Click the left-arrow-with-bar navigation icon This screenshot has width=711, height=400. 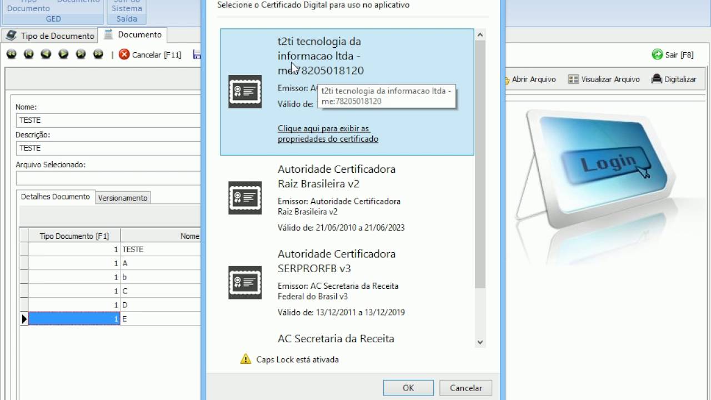point(29,54)
